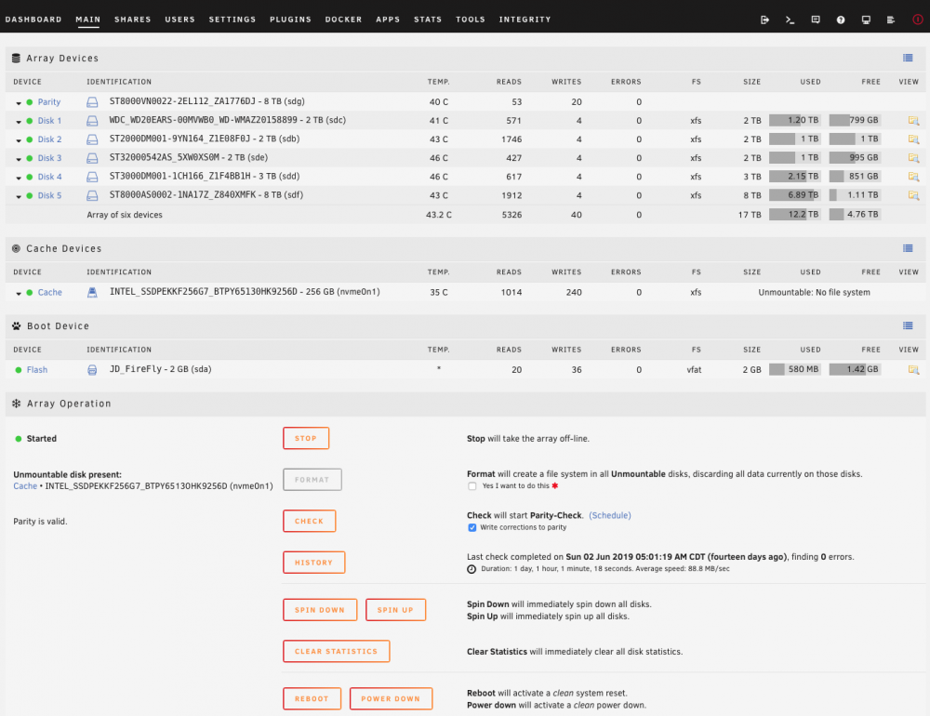Click array total free bar 4.76 TB
This screenshot has width=930, height=716.
855,214
